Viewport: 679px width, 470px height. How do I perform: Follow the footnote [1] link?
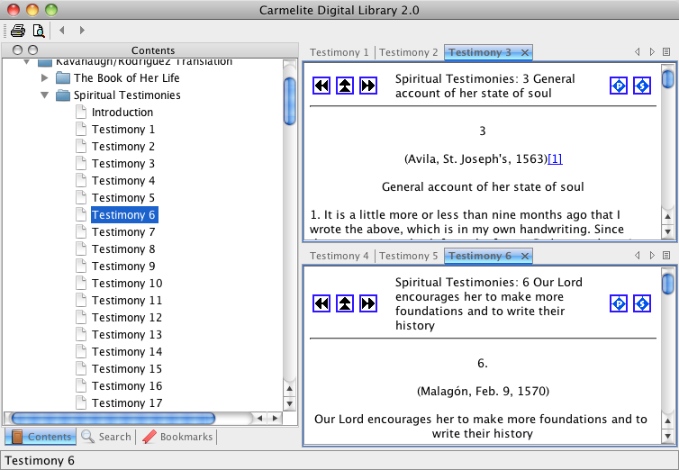click(555, 159)
